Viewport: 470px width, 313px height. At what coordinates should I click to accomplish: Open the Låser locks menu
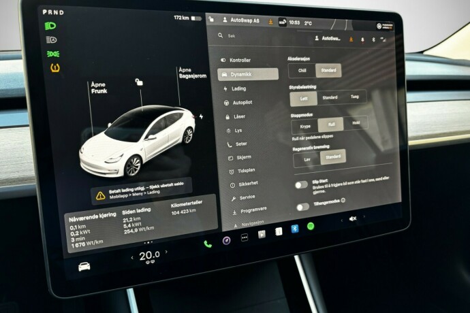[x=235, y=116]
